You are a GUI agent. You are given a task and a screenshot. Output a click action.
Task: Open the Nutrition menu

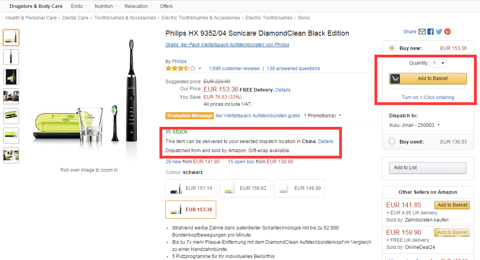(106, 6)
